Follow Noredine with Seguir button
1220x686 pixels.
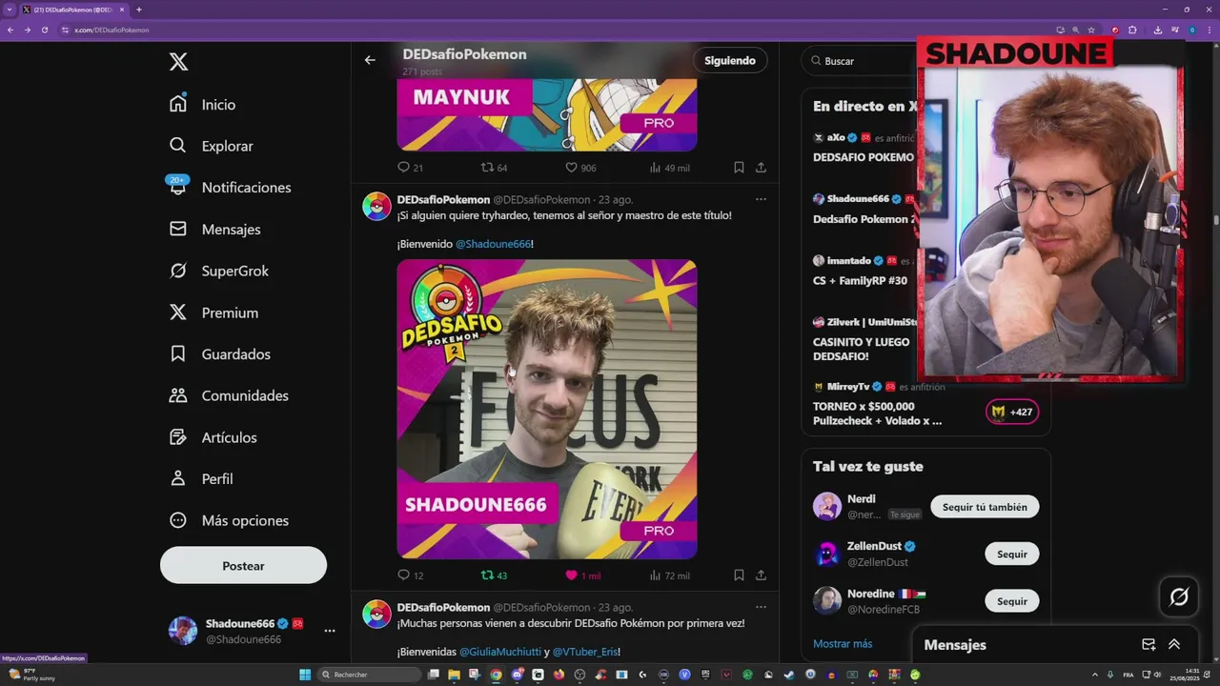[x=1012, y=601]
